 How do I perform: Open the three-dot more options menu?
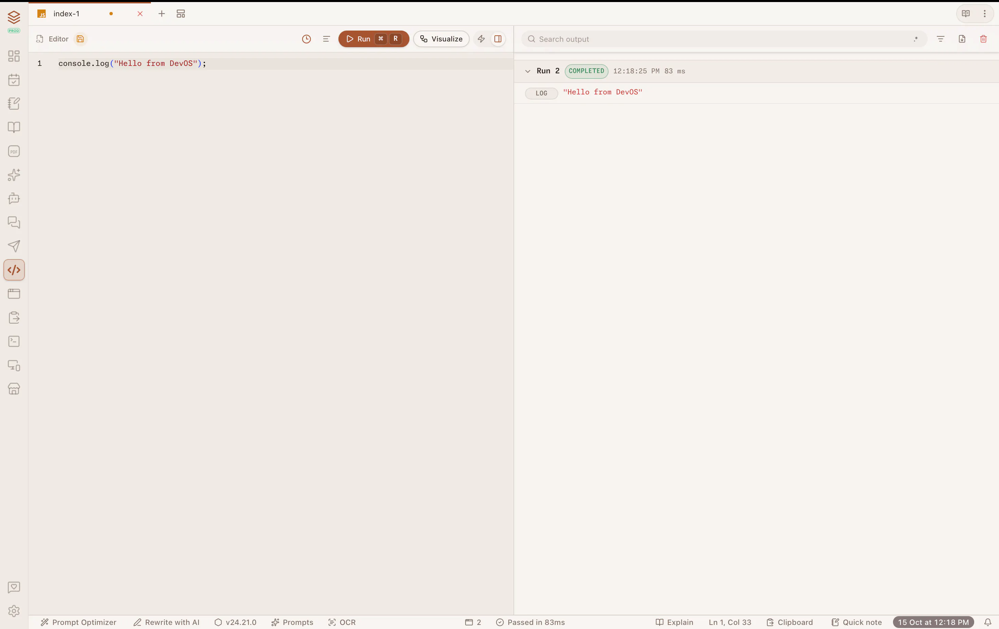(x=984, y=14)
